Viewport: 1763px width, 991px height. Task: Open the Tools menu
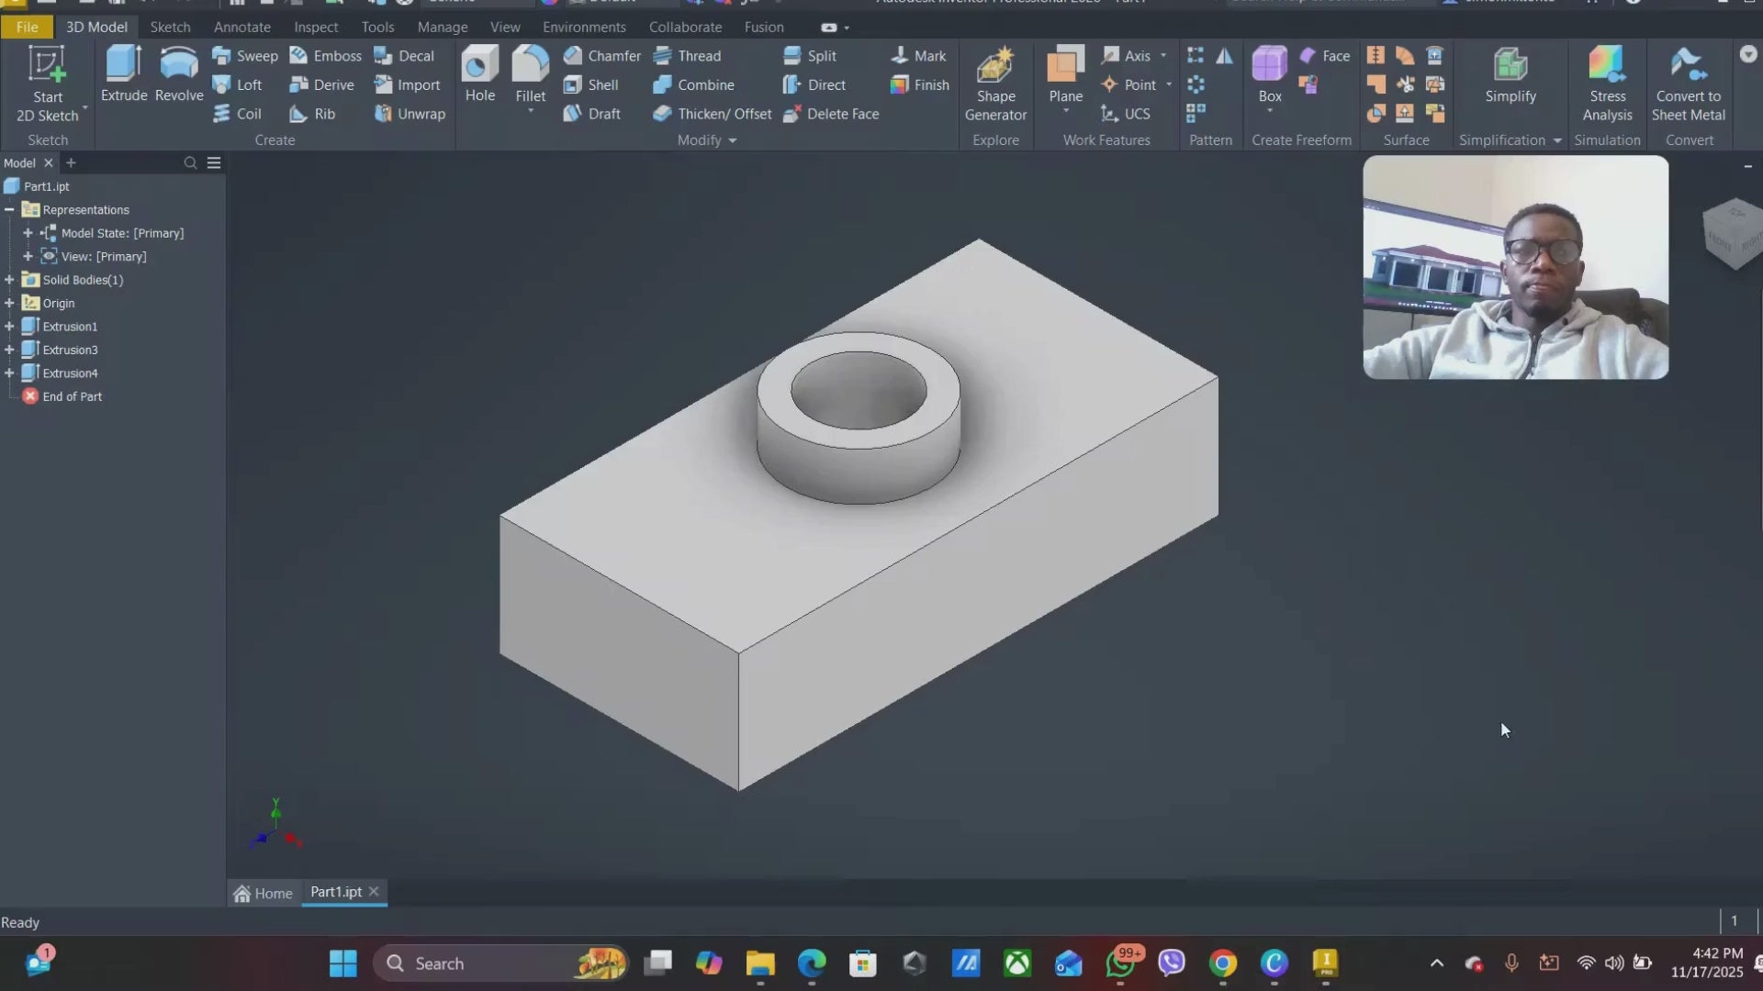(377, 27)
